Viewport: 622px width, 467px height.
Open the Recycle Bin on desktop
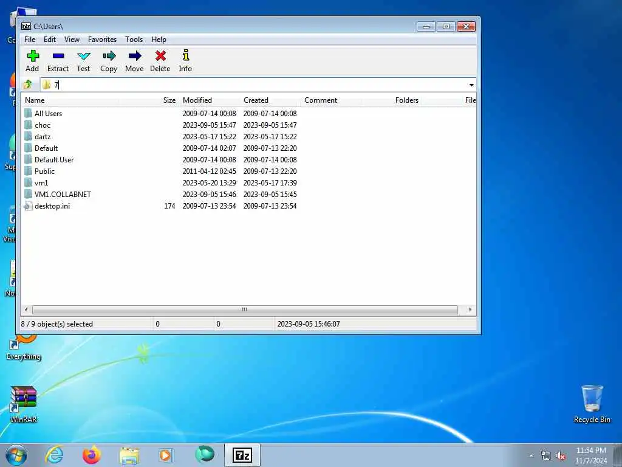coord(592,403)
